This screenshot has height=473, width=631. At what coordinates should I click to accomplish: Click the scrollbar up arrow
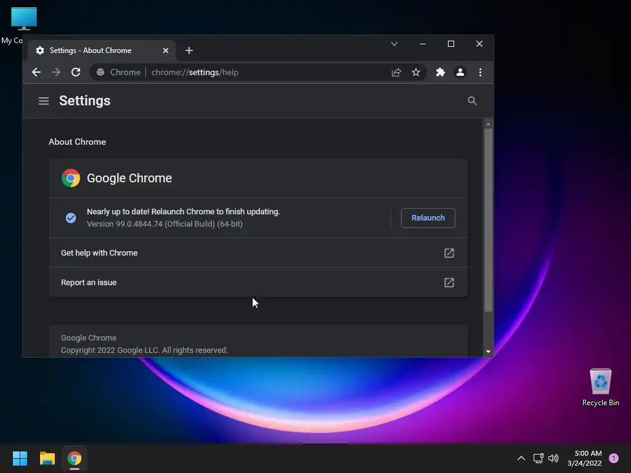click(488, 124)
